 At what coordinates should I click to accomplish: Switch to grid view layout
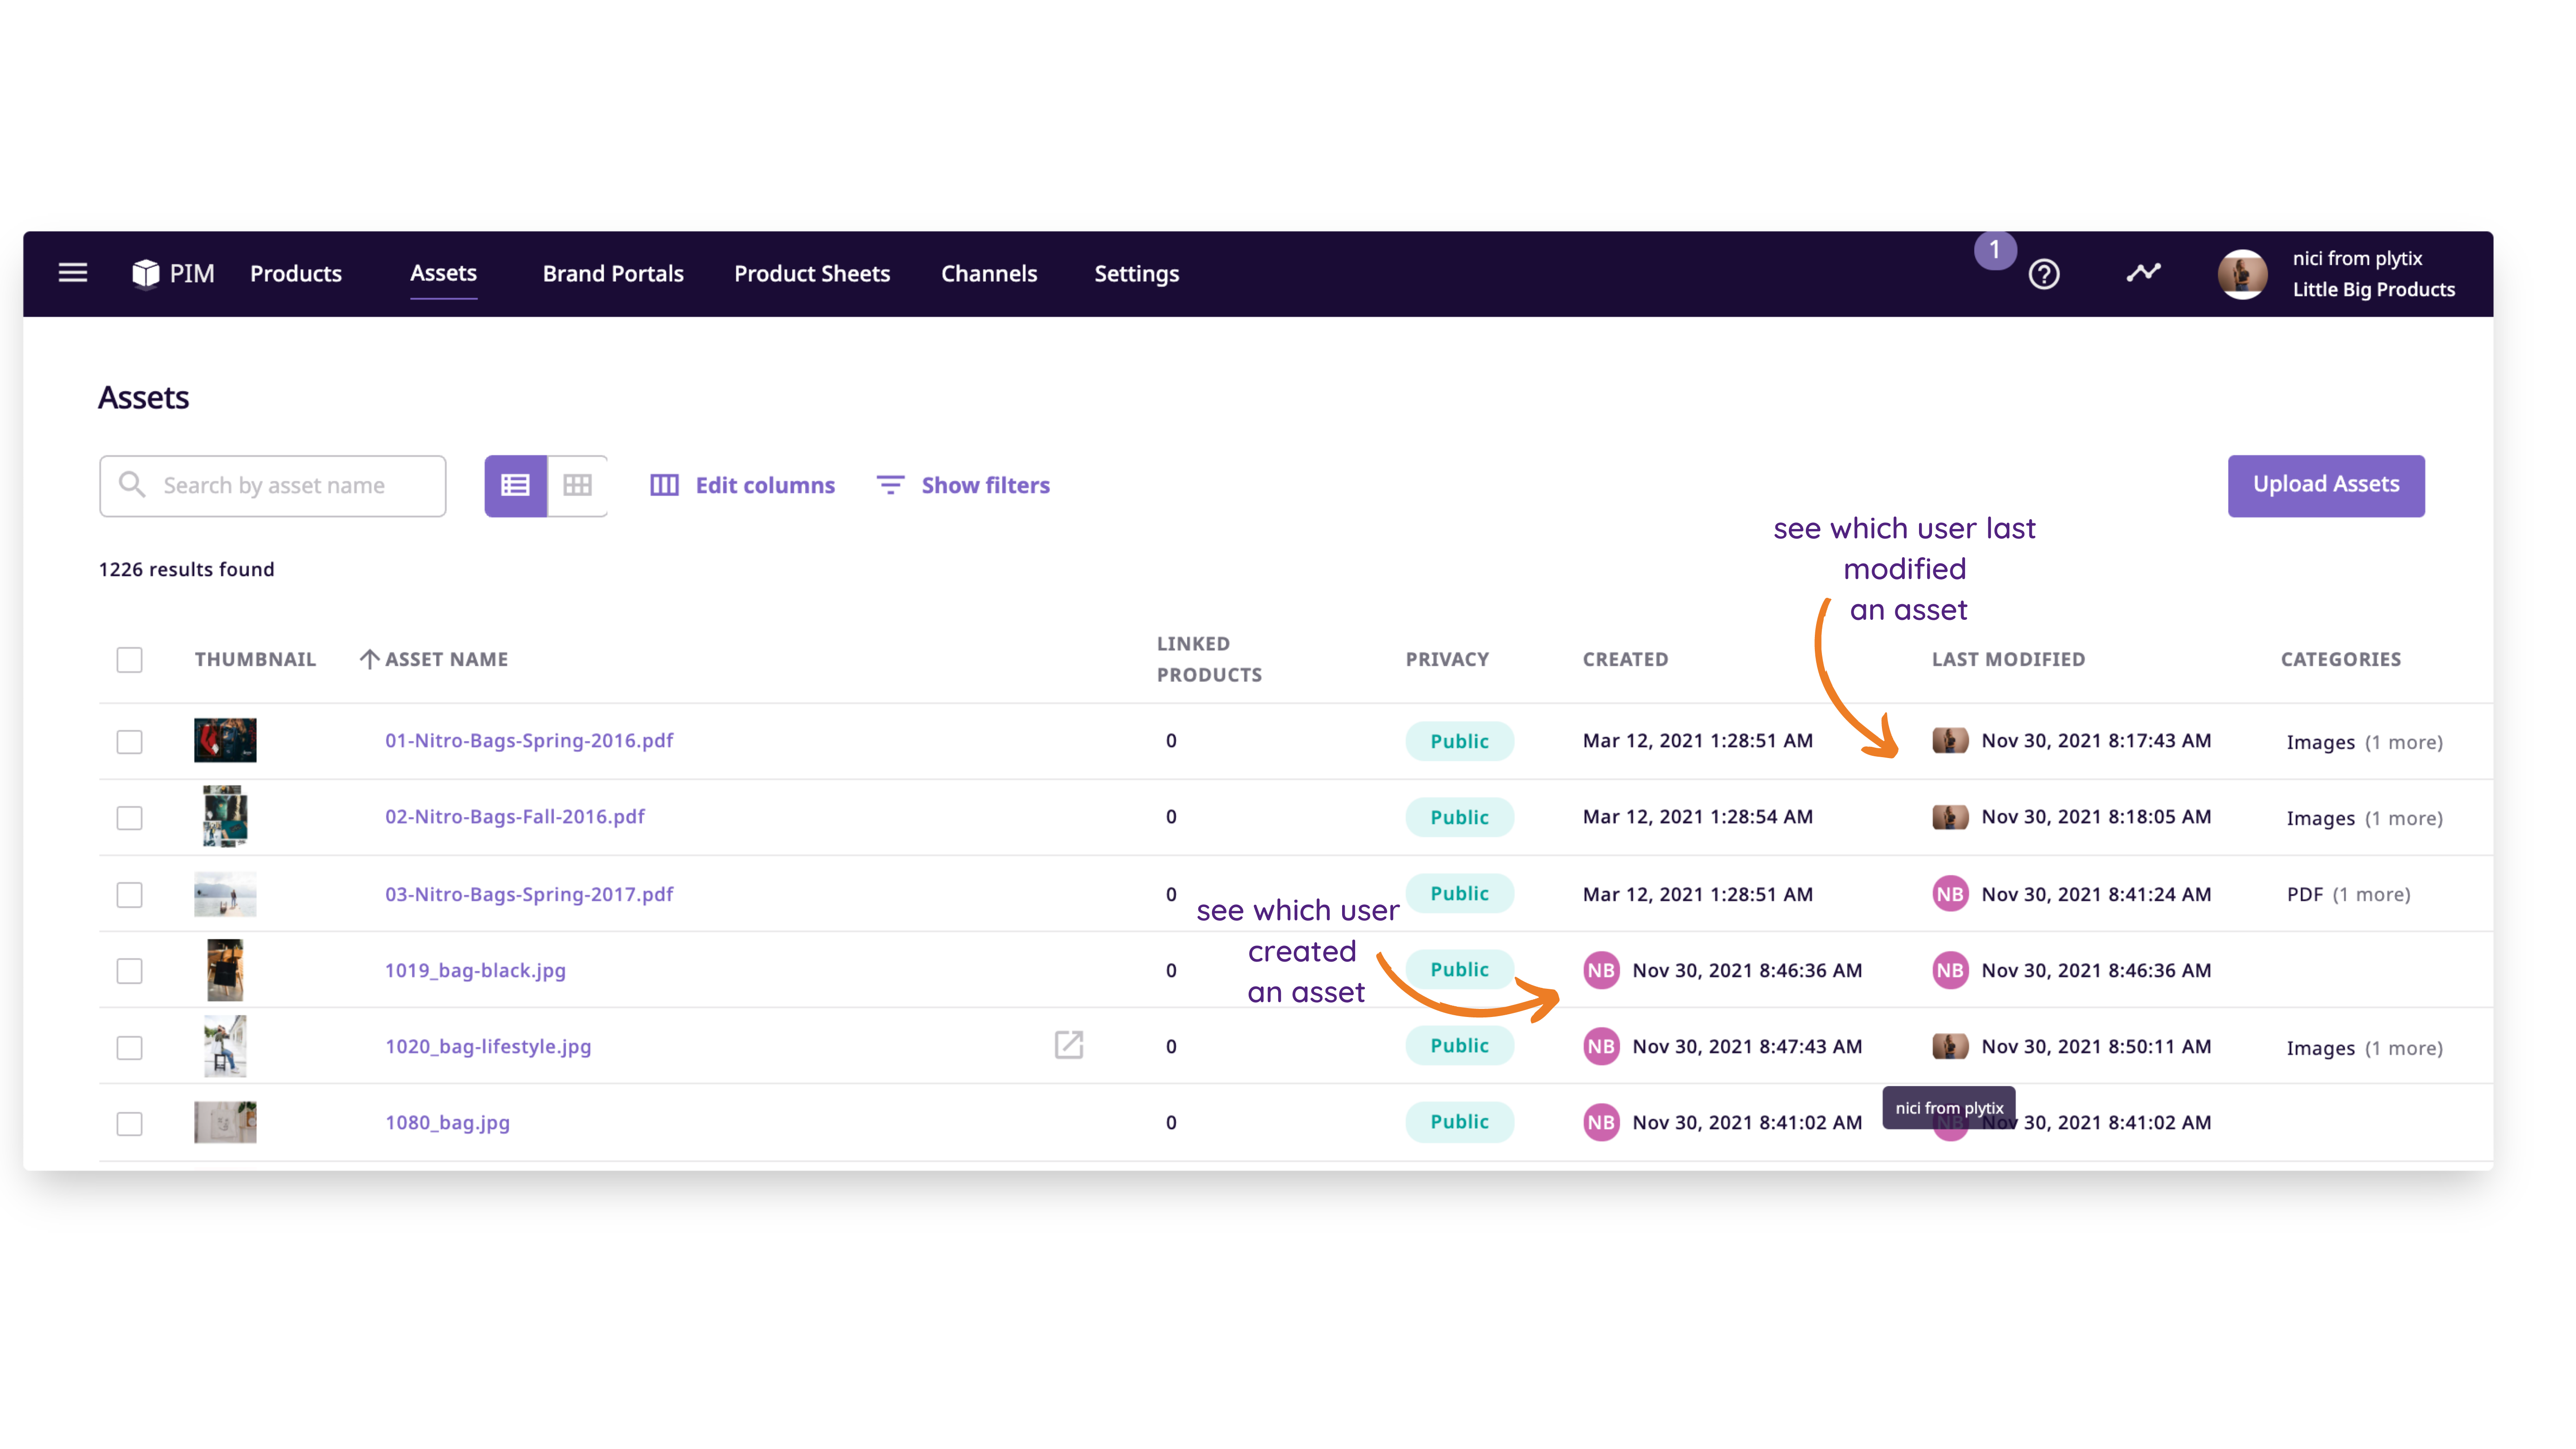(577, 486)
